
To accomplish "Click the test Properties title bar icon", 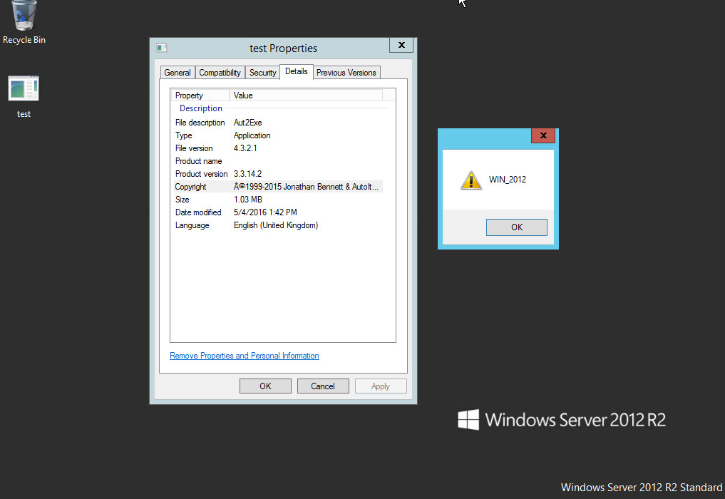I will coord(161,48).
